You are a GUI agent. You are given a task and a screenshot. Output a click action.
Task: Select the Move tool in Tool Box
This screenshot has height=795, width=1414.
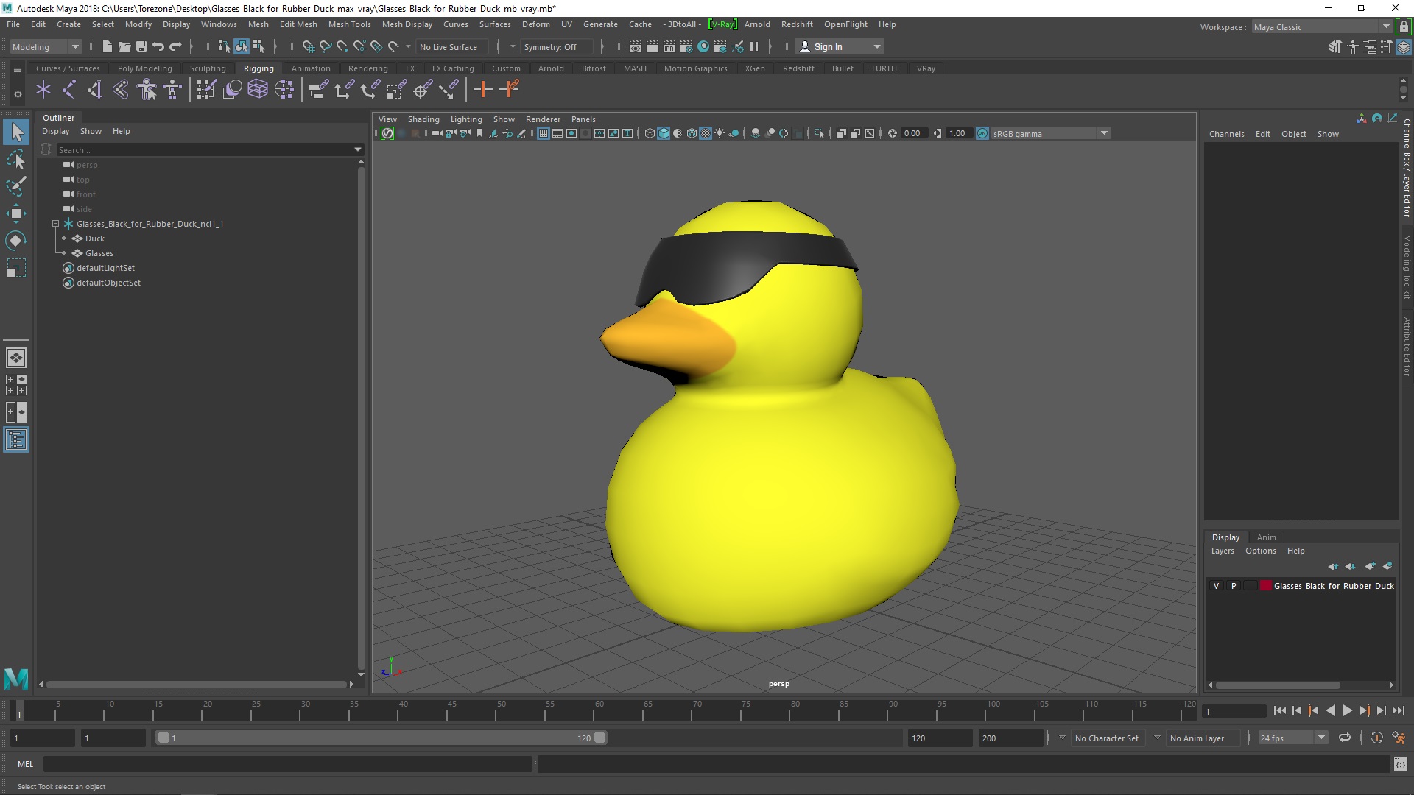tap(16, 213)
